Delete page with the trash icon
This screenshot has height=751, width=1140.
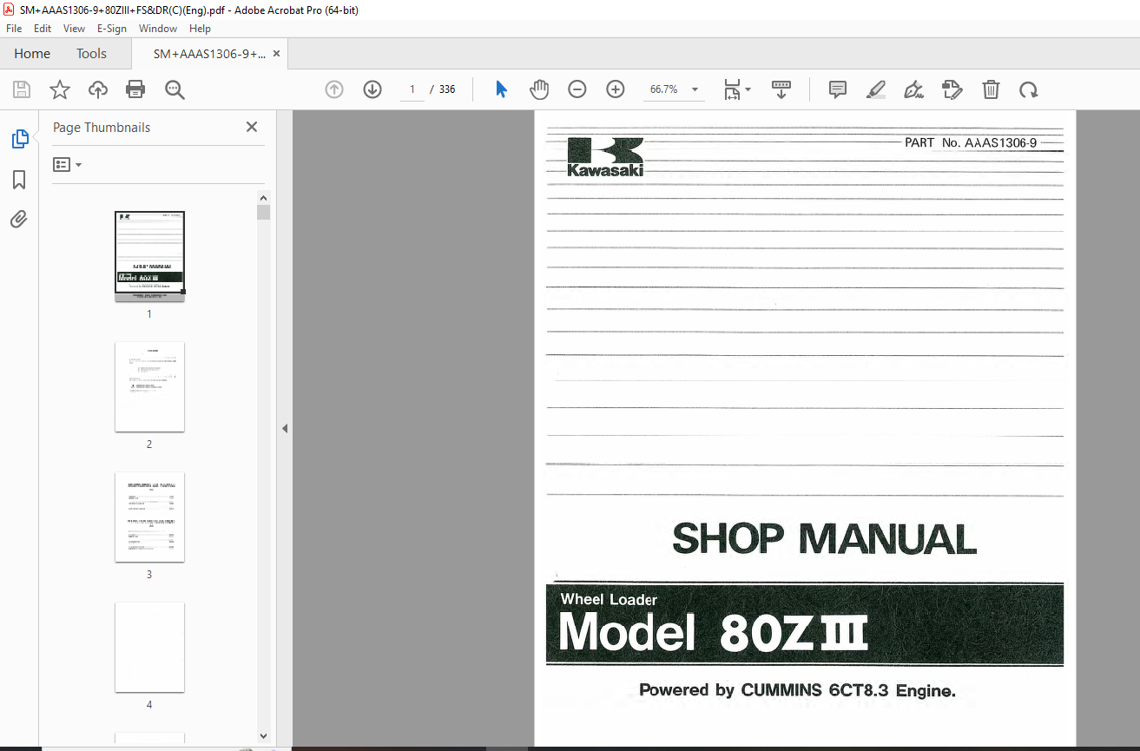click(x=991, y=89)
